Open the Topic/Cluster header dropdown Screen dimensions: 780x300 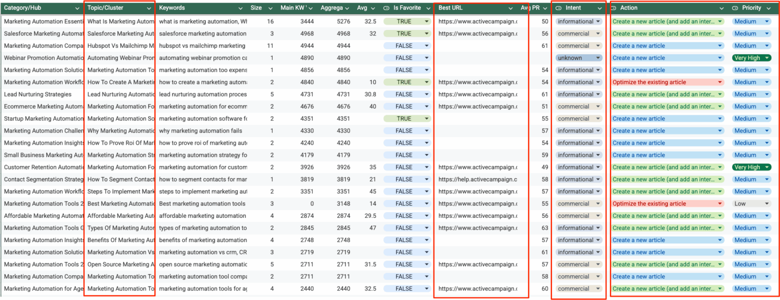coord(150,8)
